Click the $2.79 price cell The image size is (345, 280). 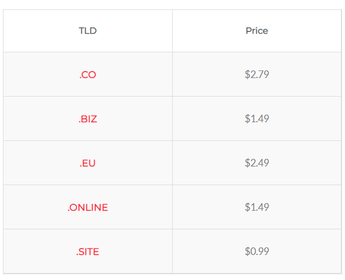coord(257,75)
